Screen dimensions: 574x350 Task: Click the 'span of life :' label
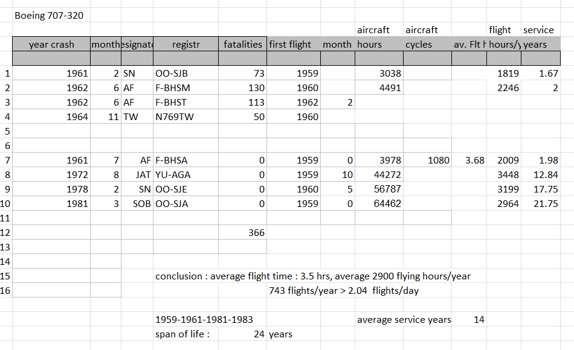point(182,334)
